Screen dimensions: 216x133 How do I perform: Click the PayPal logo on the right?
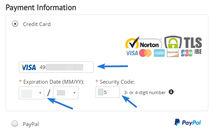coord(187,122)
